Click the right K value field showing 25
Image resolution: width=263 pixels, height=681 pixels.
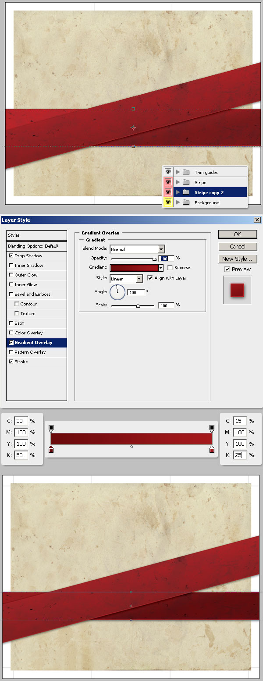click(240, 455)
